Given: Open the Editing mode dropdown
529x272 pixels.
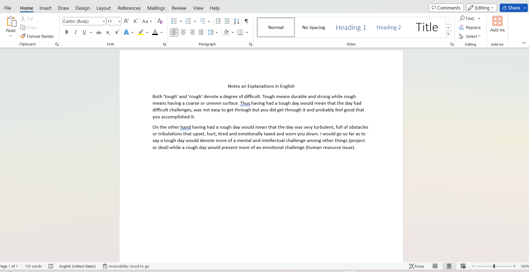Looking at the screenshot, I should pos(481,8).
